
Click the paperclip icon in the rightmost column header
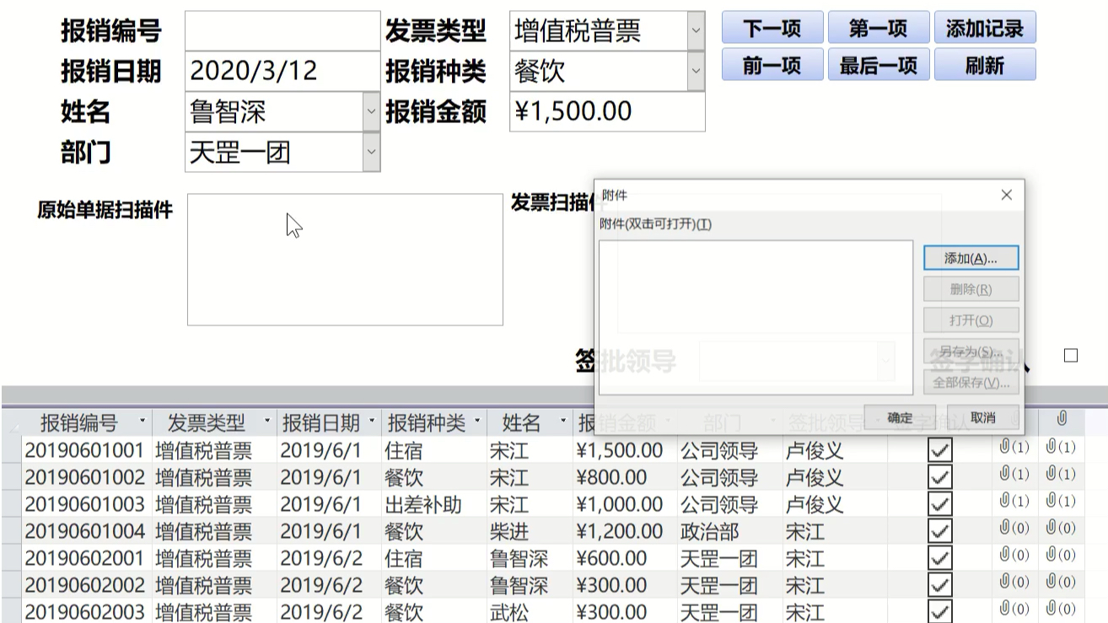tap(1062, 418)
